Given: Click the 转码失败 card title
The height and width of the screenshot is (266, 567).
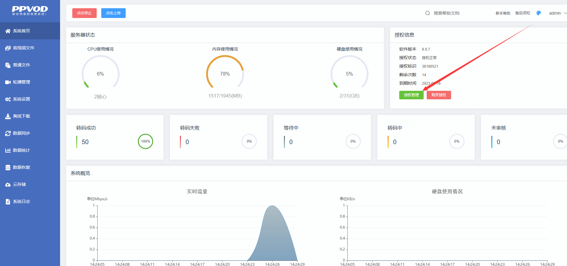Looking at the screenshot, I should 190,128.
